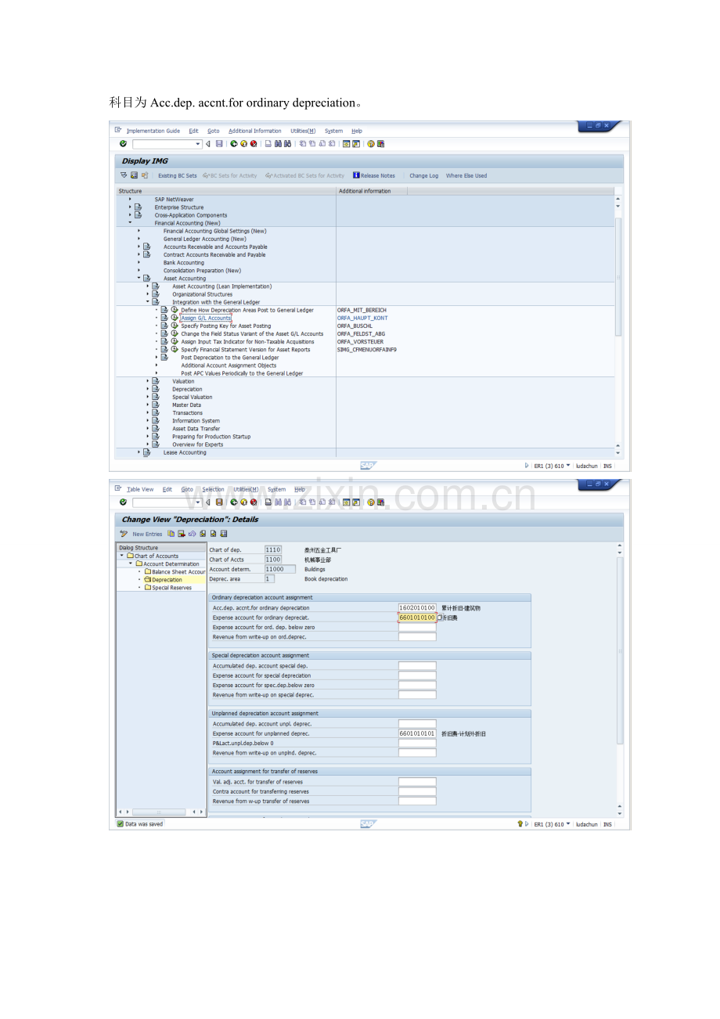Click Val. adj. acct. for transfer of reserves field

click(417, 782)
